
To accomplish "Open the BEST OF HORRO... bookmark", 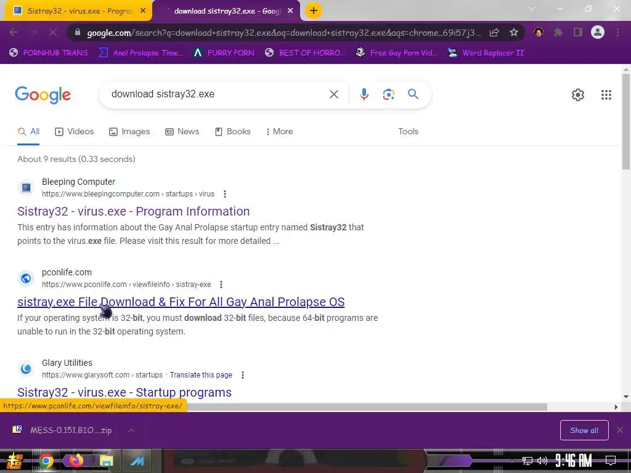I will [305, 53].
